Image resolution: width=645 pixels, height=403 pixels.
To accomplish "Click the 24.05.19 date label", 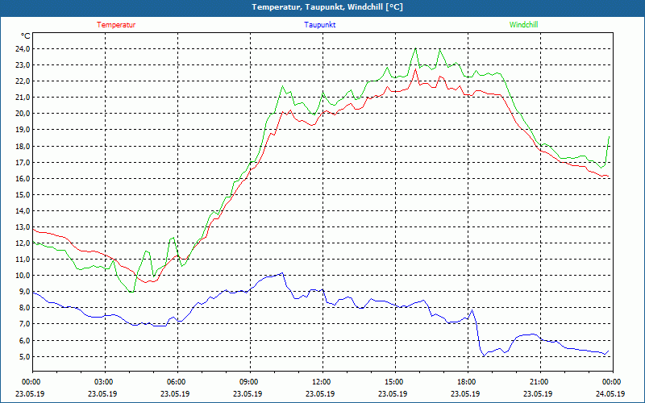I will pyautogui.click(x=610, y=393).
